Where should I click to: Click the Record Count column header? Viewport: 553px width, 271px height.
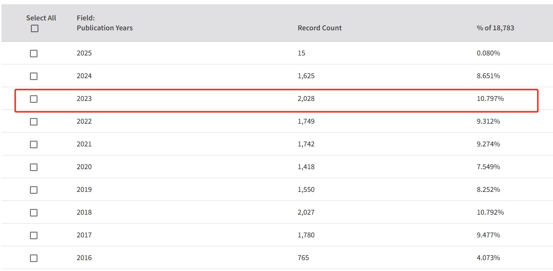click(x=319, y=28)
